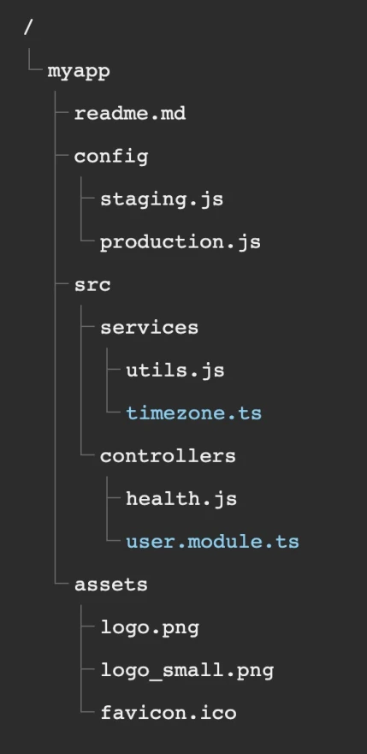The width and height of the screenshot is (367, 754).
Task: Collapse the src folder
Action: (x=92, y=285)
